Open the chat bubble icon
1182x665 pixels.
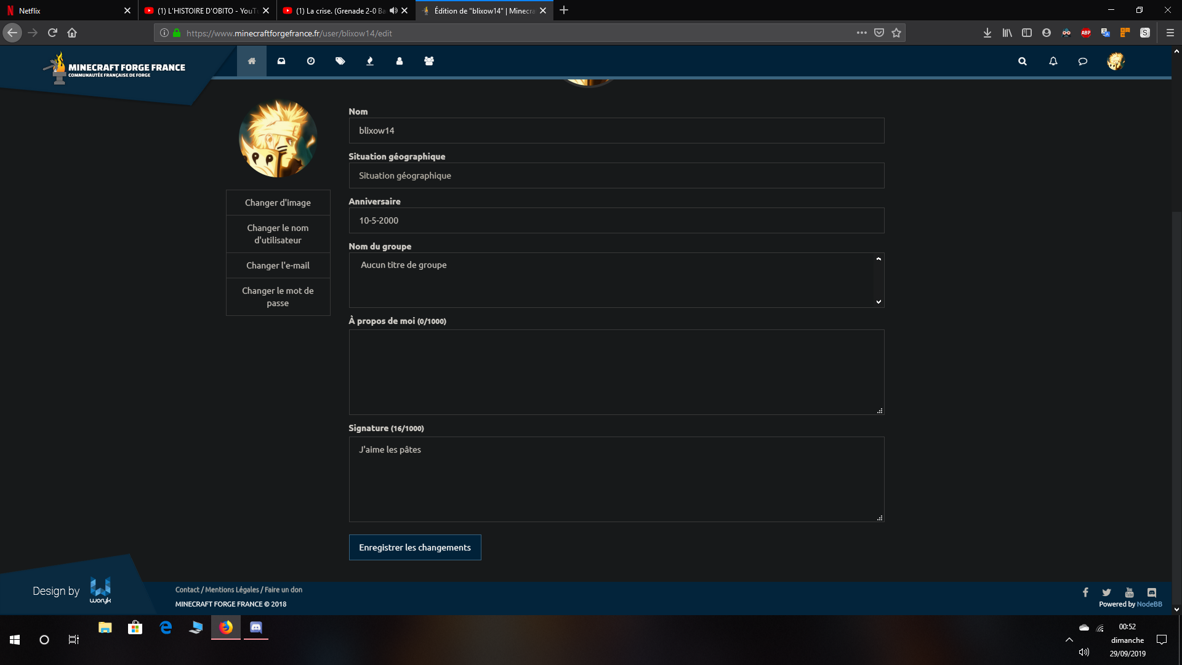pyautogui.click(x=1083, y=61)
